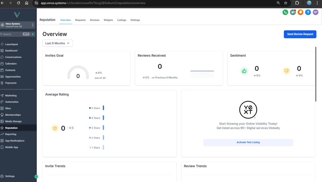Click the 2 Stars rating row
The height and width of the screenshot is (182, 322).
pos(96,138)
